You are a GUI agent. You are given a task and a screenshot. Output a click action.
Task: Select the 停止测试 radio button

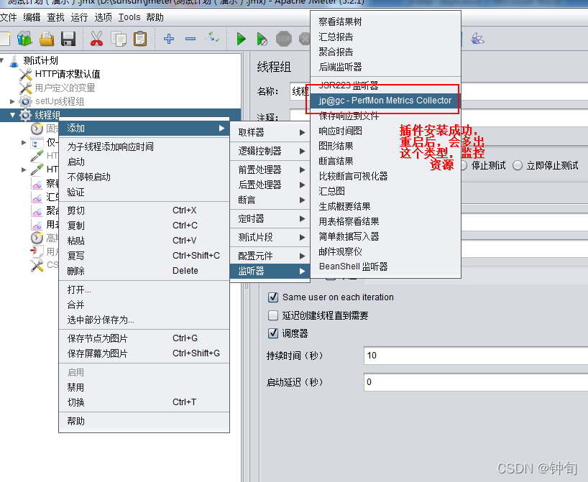[x=463, y=165]
